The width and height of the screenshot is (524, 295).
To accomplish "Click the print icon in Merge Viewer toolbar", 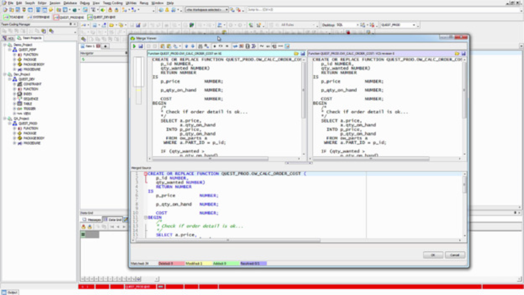I will coord(200,46).
